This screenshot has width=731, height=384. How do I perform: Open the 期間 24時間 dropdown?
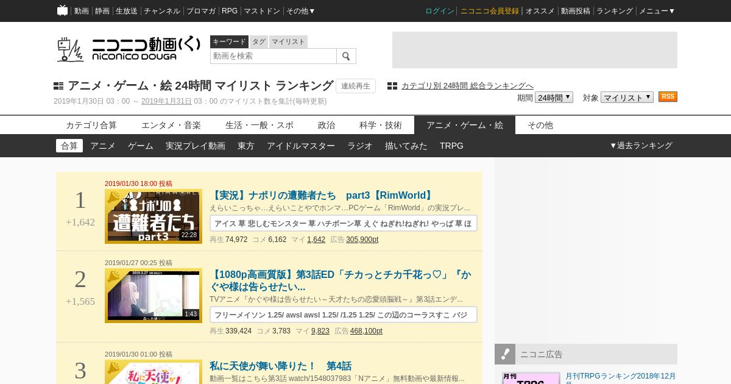tap(554, 98)
